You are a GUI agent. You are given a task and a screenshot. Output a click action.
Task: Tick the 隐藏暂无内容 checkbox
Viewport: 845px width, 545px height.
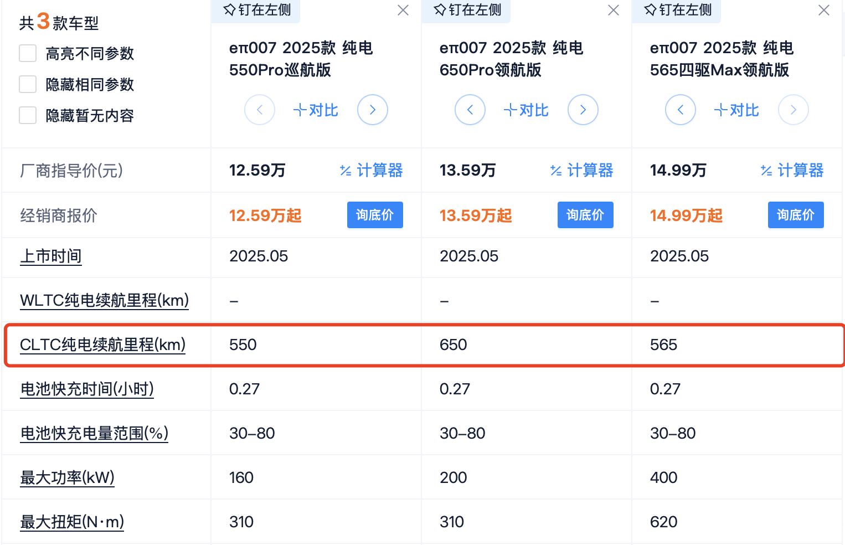click(x=28, y=115)
